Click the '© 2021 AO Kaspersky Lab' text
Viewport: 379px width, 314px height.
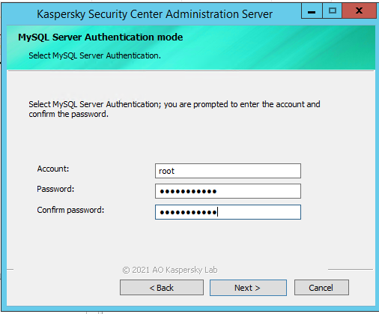tap(170, 270)
